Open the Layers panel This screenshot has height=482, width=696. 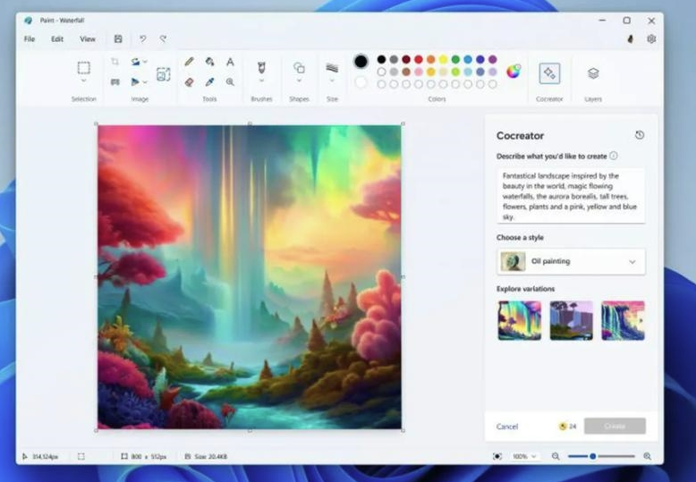click(593, 73)
